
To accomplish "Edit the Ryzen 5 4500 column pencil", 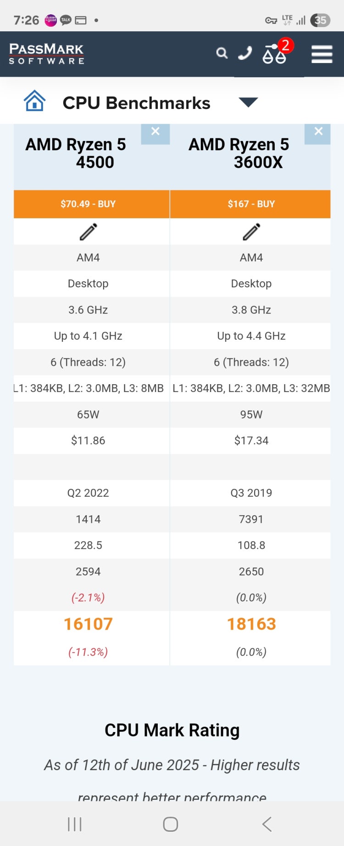I will pos(88,232).
